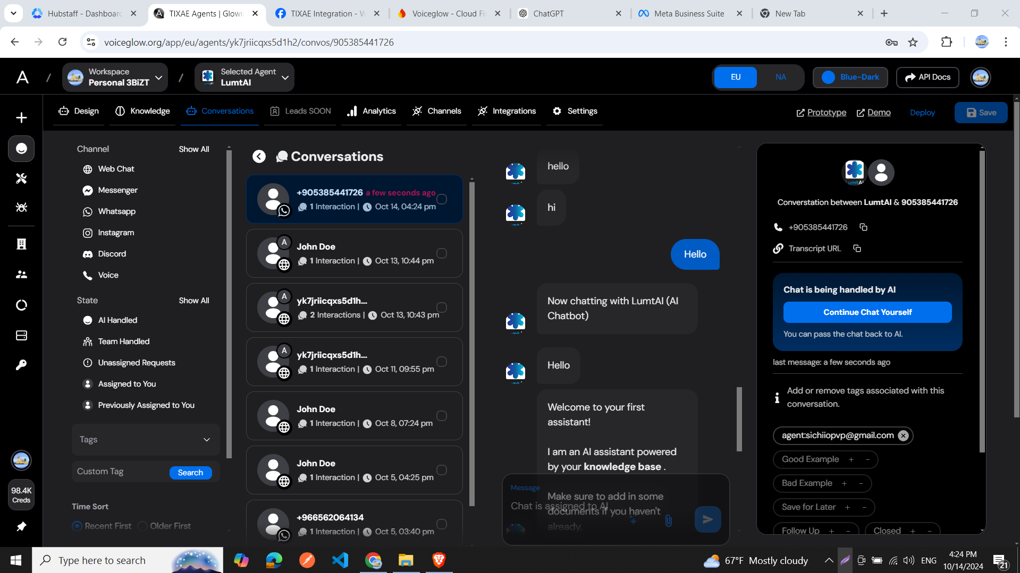Open the Prototype link
The width and height of the screenshot is (1020, 573).
(821, 113)
